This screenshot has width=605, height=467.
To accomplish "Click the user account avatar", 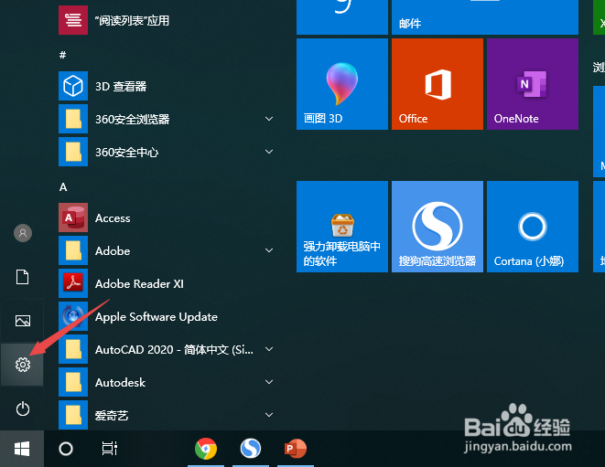I will click(x=23, y=233).
